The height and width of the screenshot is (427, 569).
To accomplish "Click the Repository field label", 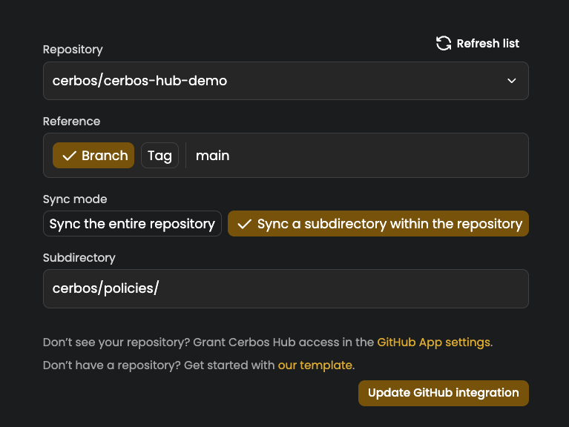I will point(73,49).
